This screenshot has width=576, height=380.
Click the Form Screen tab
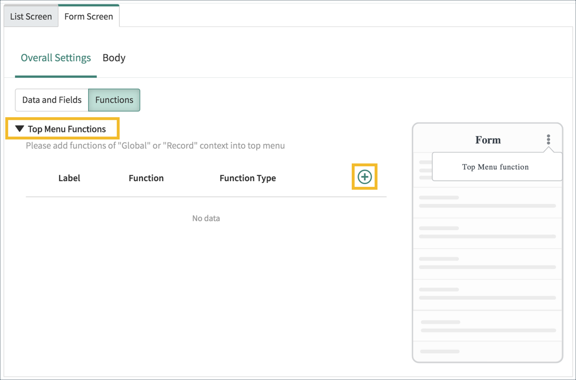tap(88, 16)
